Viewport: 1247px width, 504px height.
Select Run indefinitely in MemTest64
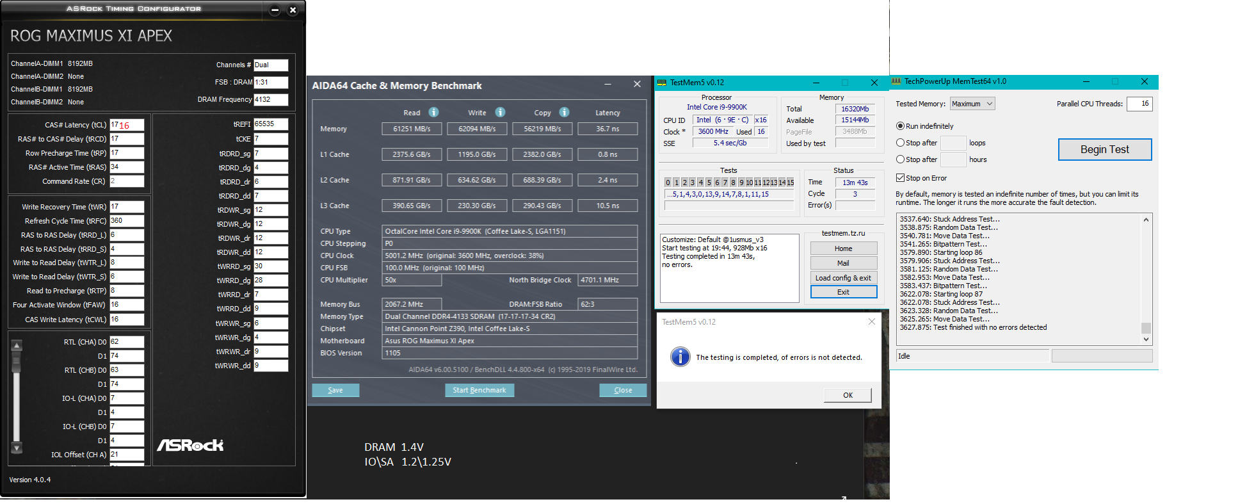(900, 126)
